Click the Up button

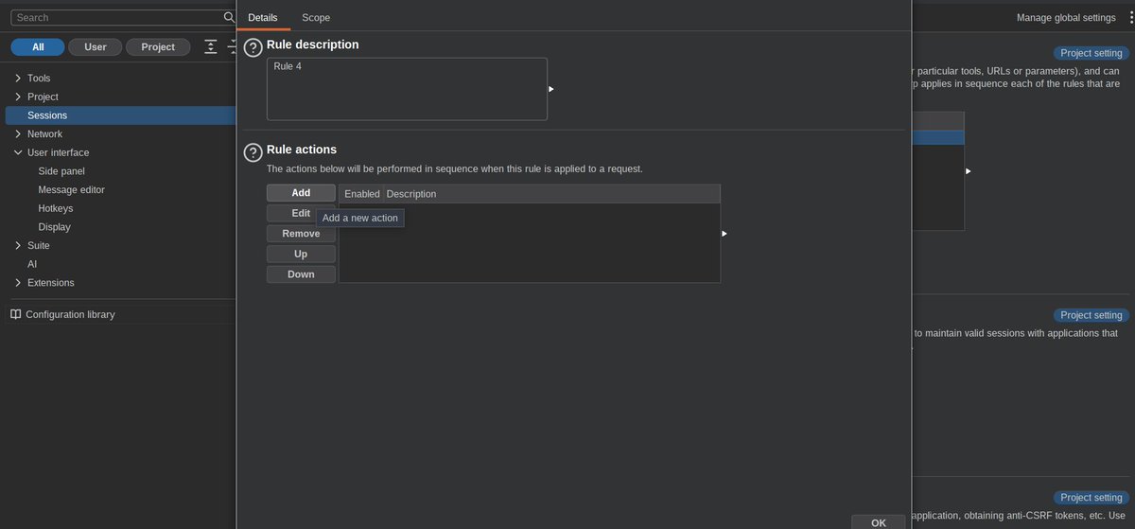pos(301,254)
